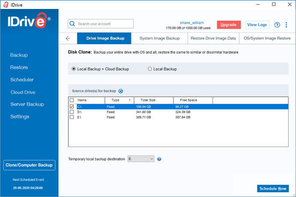Open the Restore Drive Image Data tab
This screenshot has height=197, width=296.
coord(213,38)
